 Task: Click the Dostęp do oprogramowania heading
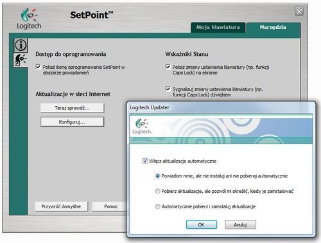point(71,54)
